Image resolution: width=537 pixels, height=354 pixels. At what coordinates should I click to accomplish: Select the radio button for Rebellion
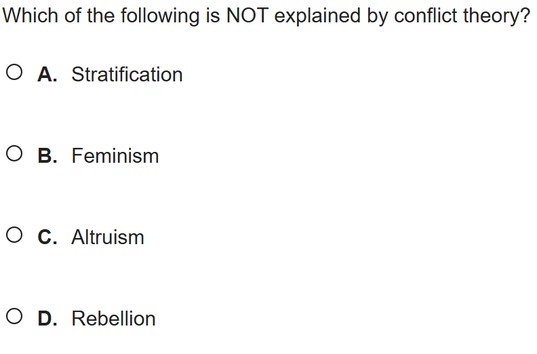tap(15, 317)
